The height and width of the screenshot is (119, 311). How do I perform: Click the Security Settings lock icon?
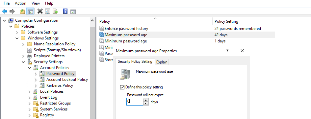click(30, 62)
